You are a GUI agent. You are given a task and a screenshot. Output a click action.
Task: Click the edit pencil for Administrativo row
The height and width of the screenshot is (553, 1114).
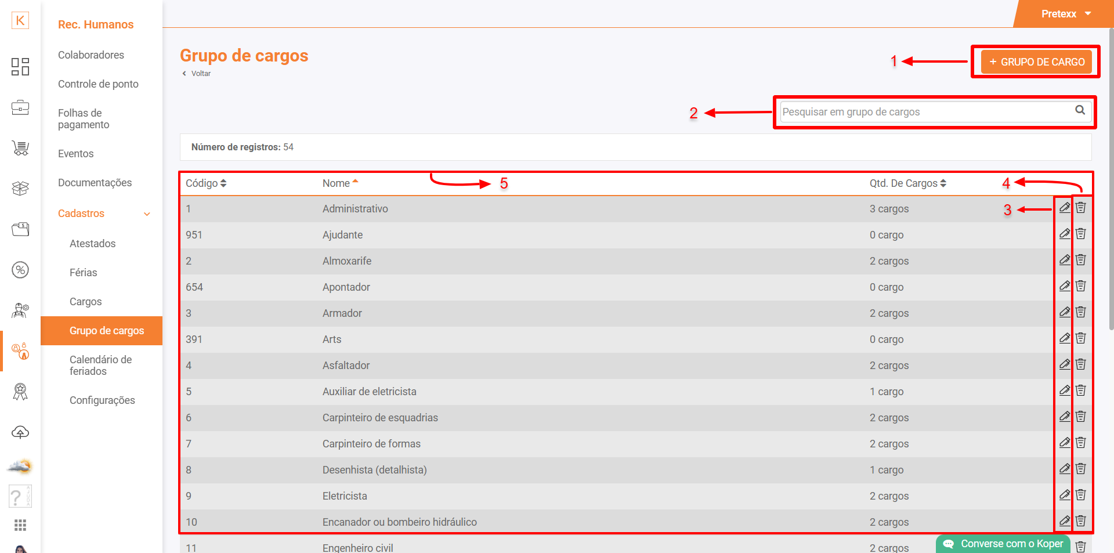coord(1064,208)
